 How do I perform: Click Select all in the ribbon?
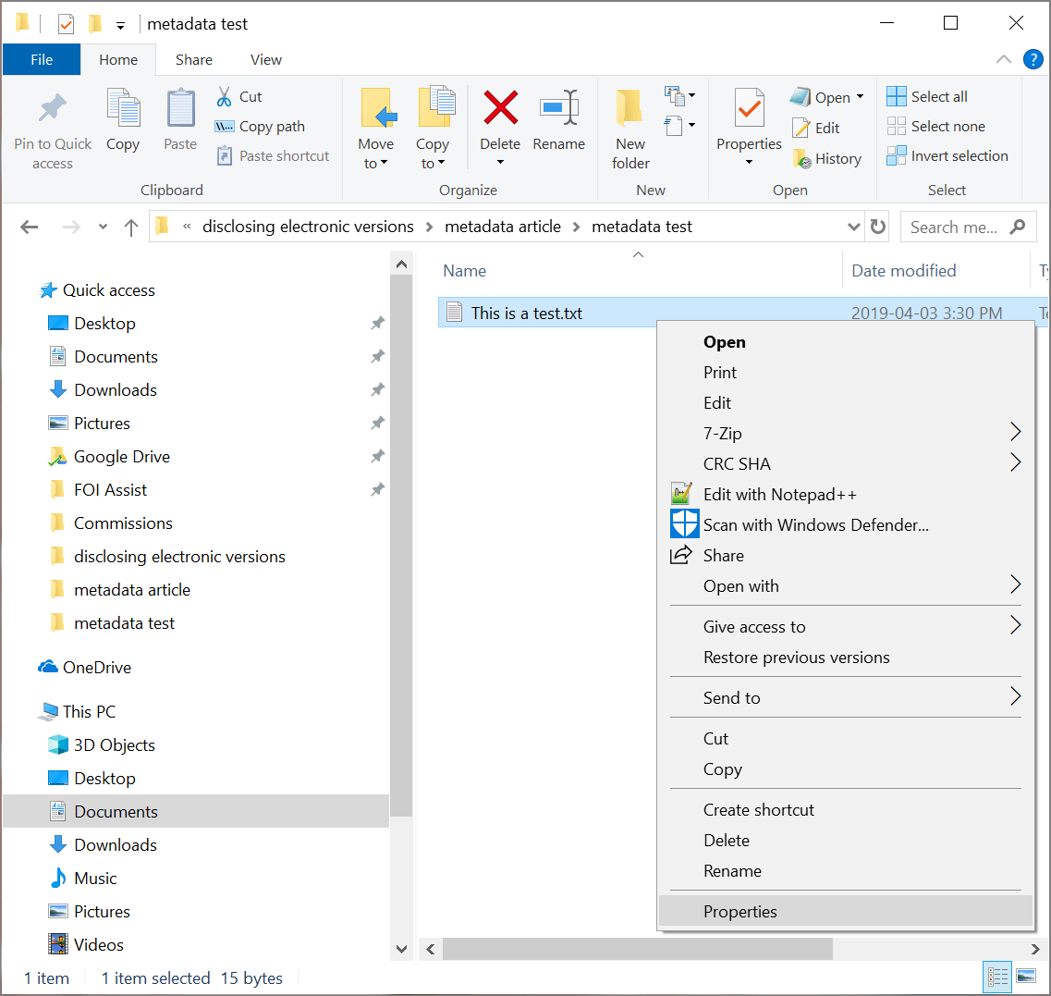point(927,96)
